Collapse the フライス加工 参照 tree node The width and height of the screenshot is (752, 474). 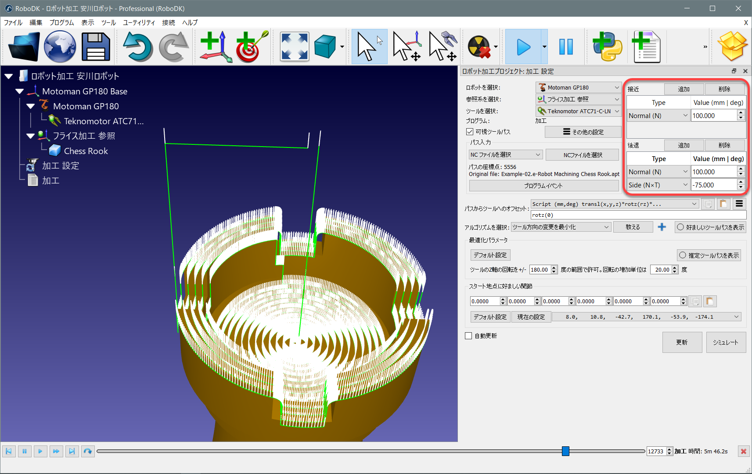point(30,136)
